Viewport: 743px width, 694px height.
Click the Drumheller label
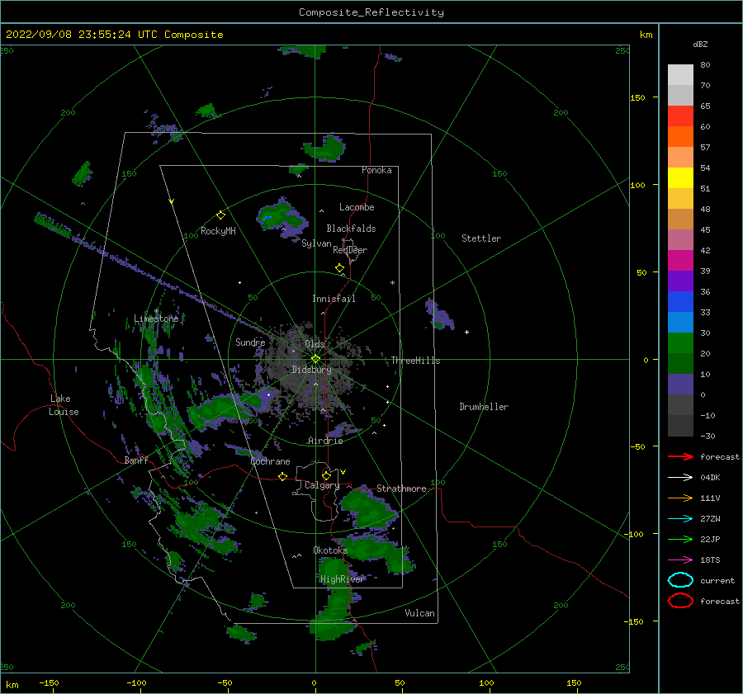pos(484,407)
